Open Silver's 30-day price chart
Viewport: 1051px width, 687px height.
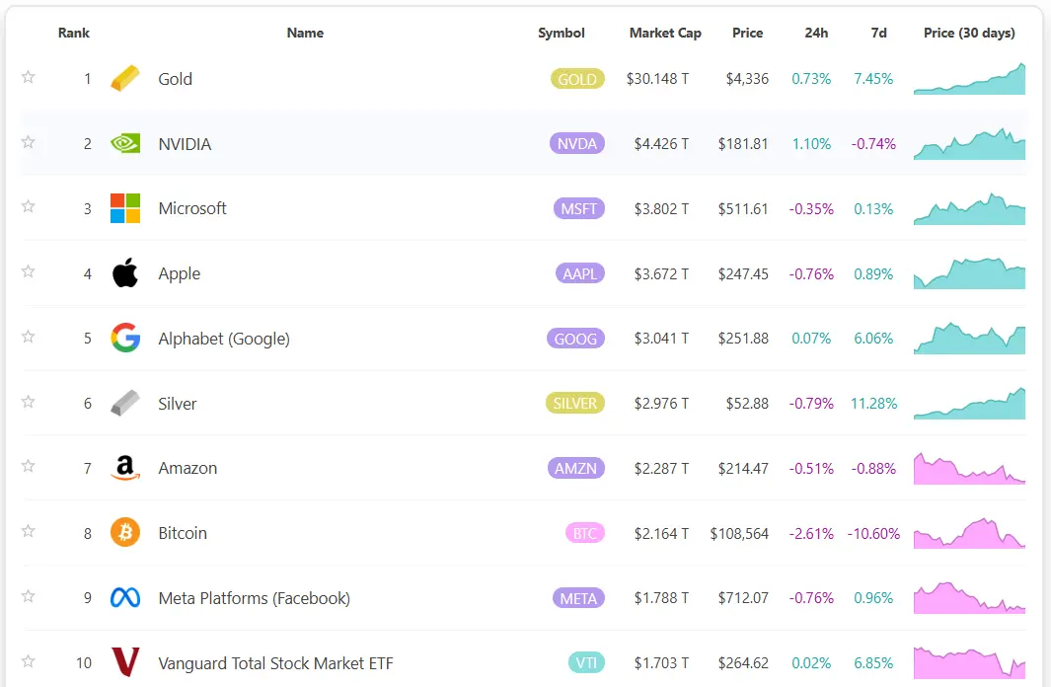[969, 403]
